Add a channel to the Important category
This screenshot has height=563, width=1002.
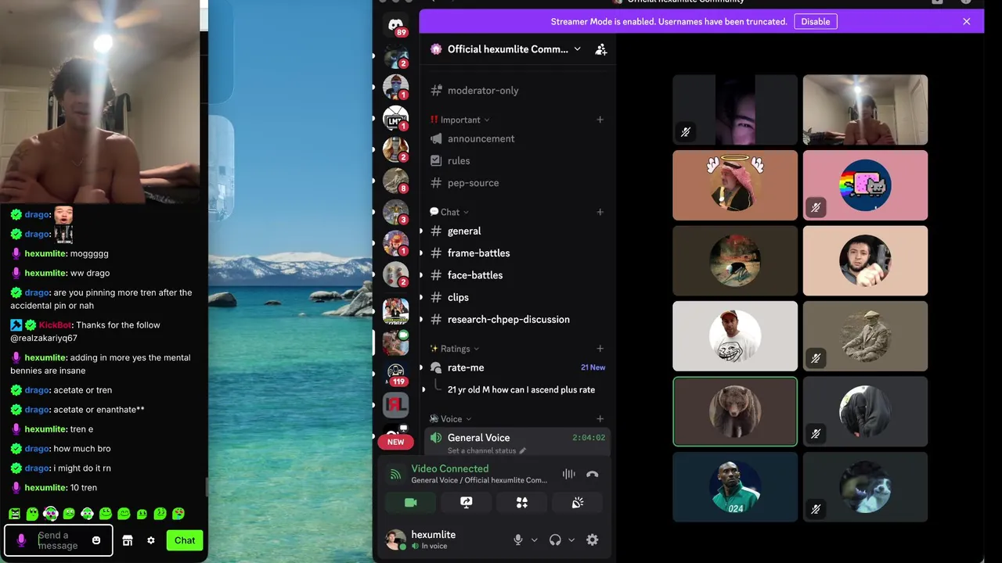click(x=600, y=120)
